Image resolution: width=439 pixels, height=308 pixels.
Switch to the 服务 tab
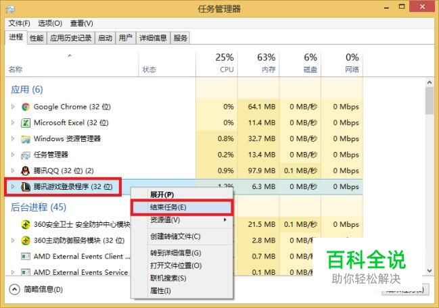181,38
